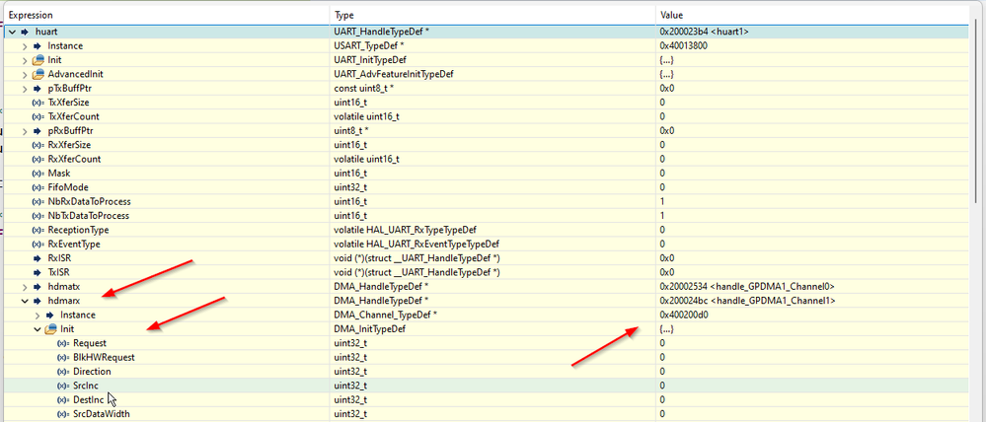
Task: Click the hdmarx Init struct icon
Action: point(50,329)
